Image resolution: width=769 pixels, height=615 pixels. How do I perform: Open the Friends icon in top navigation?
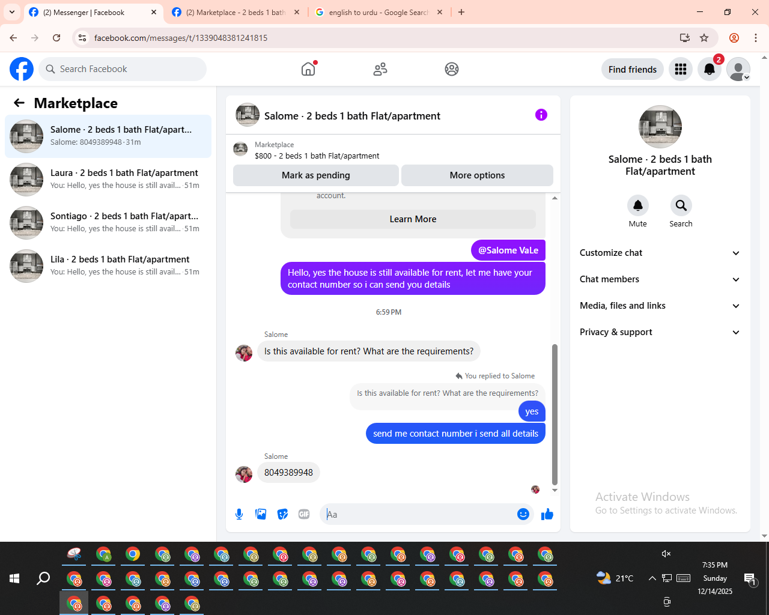pyautogui.click(x=380, y=69)
